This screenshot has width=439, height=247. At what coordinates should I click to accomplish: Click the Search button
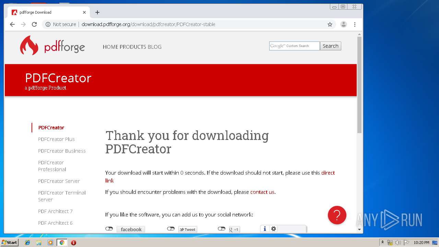coord(331,46)
